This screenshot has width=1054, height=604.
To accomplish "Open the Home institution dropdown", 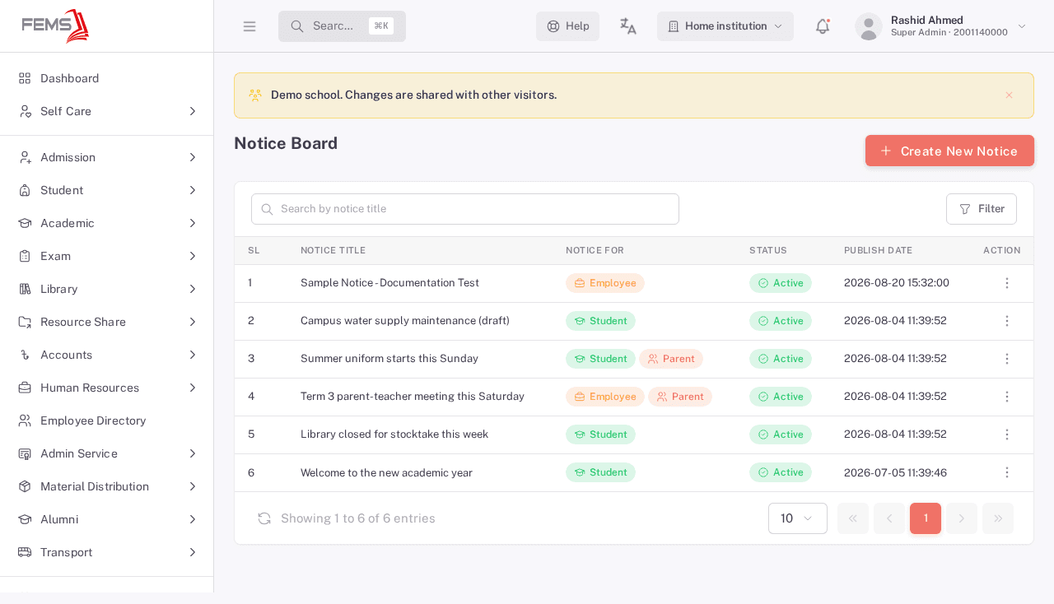I will pyautogui.click(x=725, y=26).
